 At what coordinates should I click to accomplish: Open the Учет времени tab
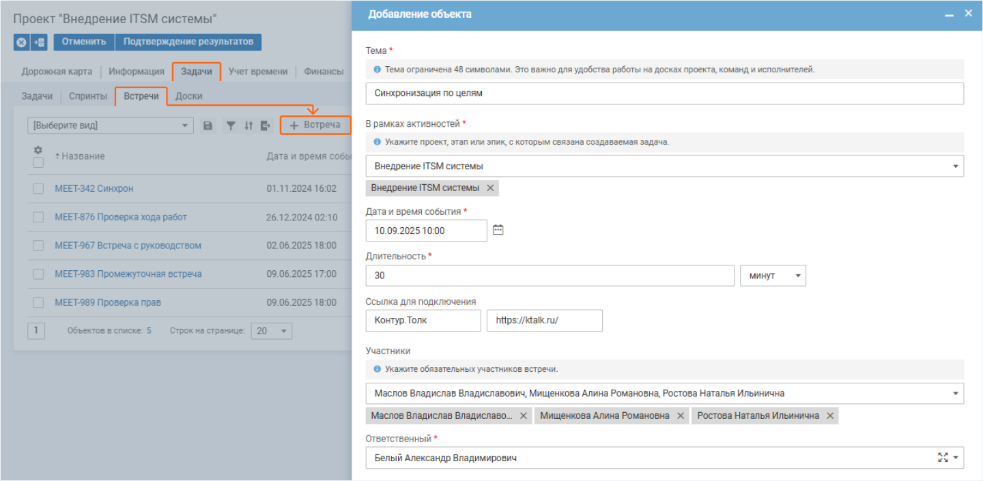pos(258,71)
